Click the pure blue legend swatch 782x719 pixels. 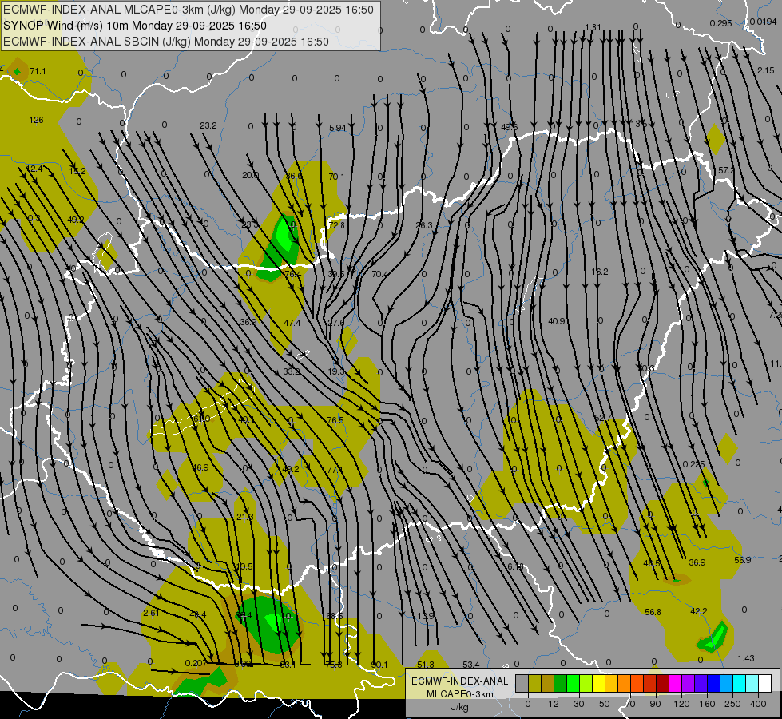(714, 683)
